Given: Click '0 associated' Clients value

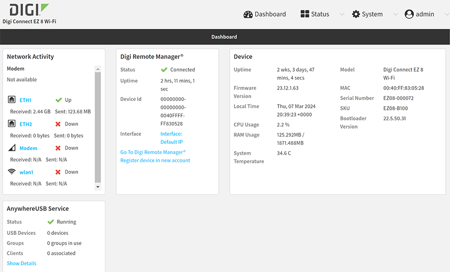Looking at the screenshot, I should point(61,253).
